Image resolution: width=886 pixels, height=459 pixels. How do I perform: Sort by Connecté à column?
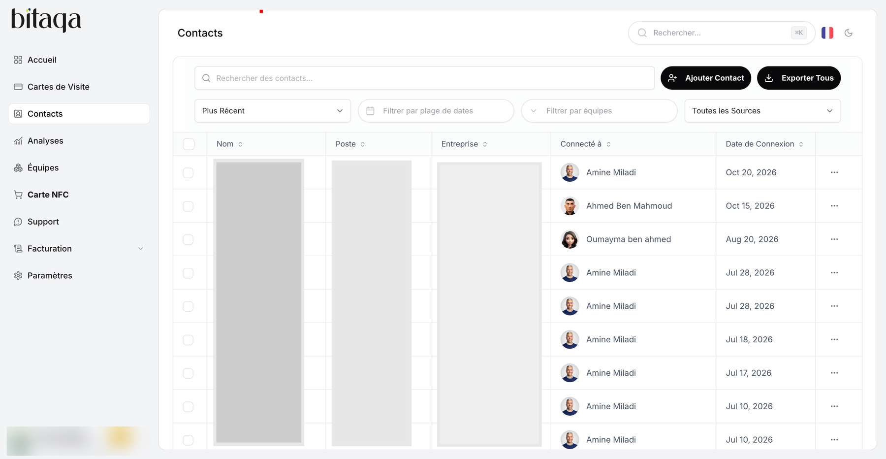coord(586,144)
